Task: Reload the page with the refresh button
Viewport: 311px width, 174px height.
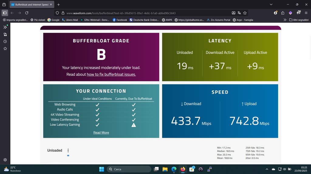Action: click(27, 13)
